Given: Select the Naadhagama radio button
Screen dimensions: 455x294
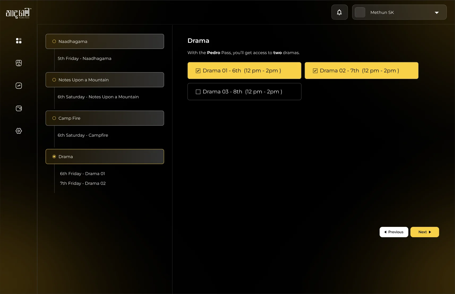Looking at the screenshot, I should click(54, 41).
